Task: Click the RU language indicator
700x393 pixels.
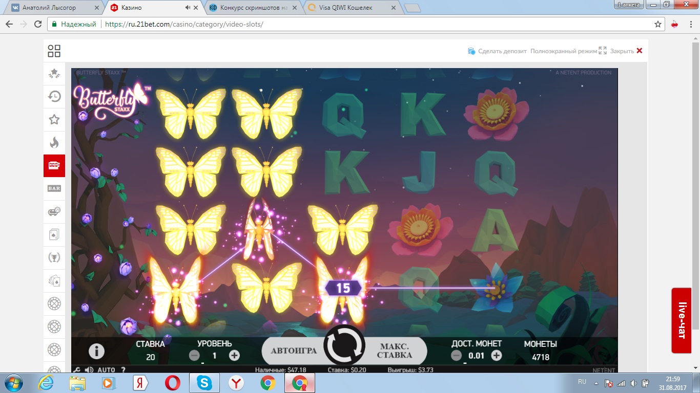Action: click(582, 382)
